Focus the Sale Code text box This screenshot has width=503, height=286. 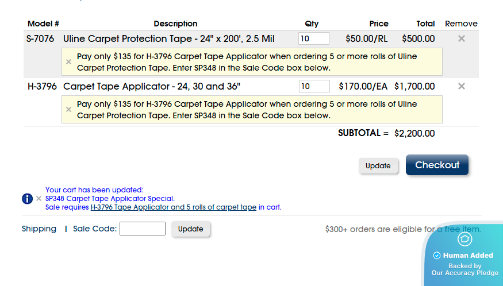[143, 229]
